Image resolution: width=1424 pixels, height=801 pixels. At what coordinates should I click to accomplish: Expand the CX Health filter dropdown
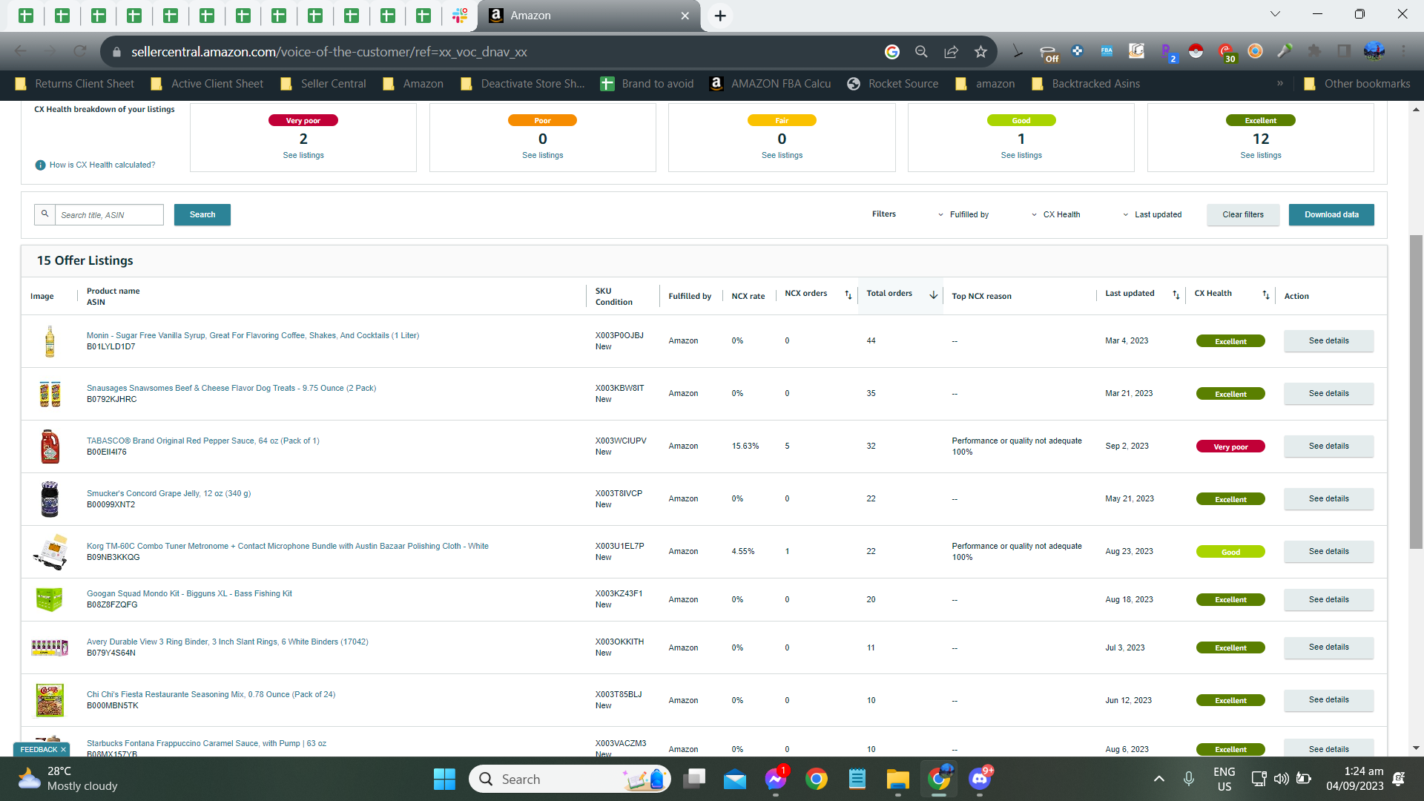(1056, 215)
